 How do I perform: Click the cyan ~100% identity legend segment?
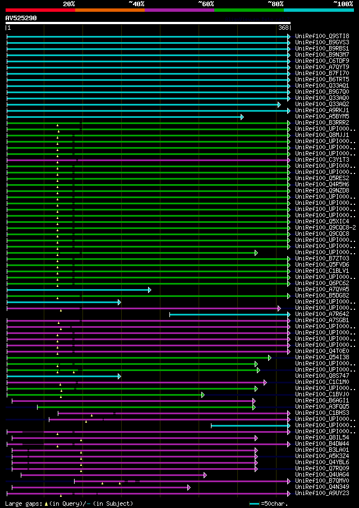pos(319,10)
